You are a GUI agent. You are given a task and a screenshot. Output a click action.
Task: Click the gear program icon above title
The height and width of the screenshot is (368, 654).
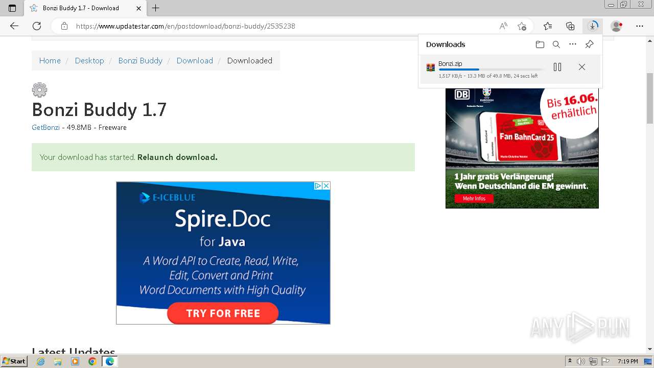tap(39, 90)
